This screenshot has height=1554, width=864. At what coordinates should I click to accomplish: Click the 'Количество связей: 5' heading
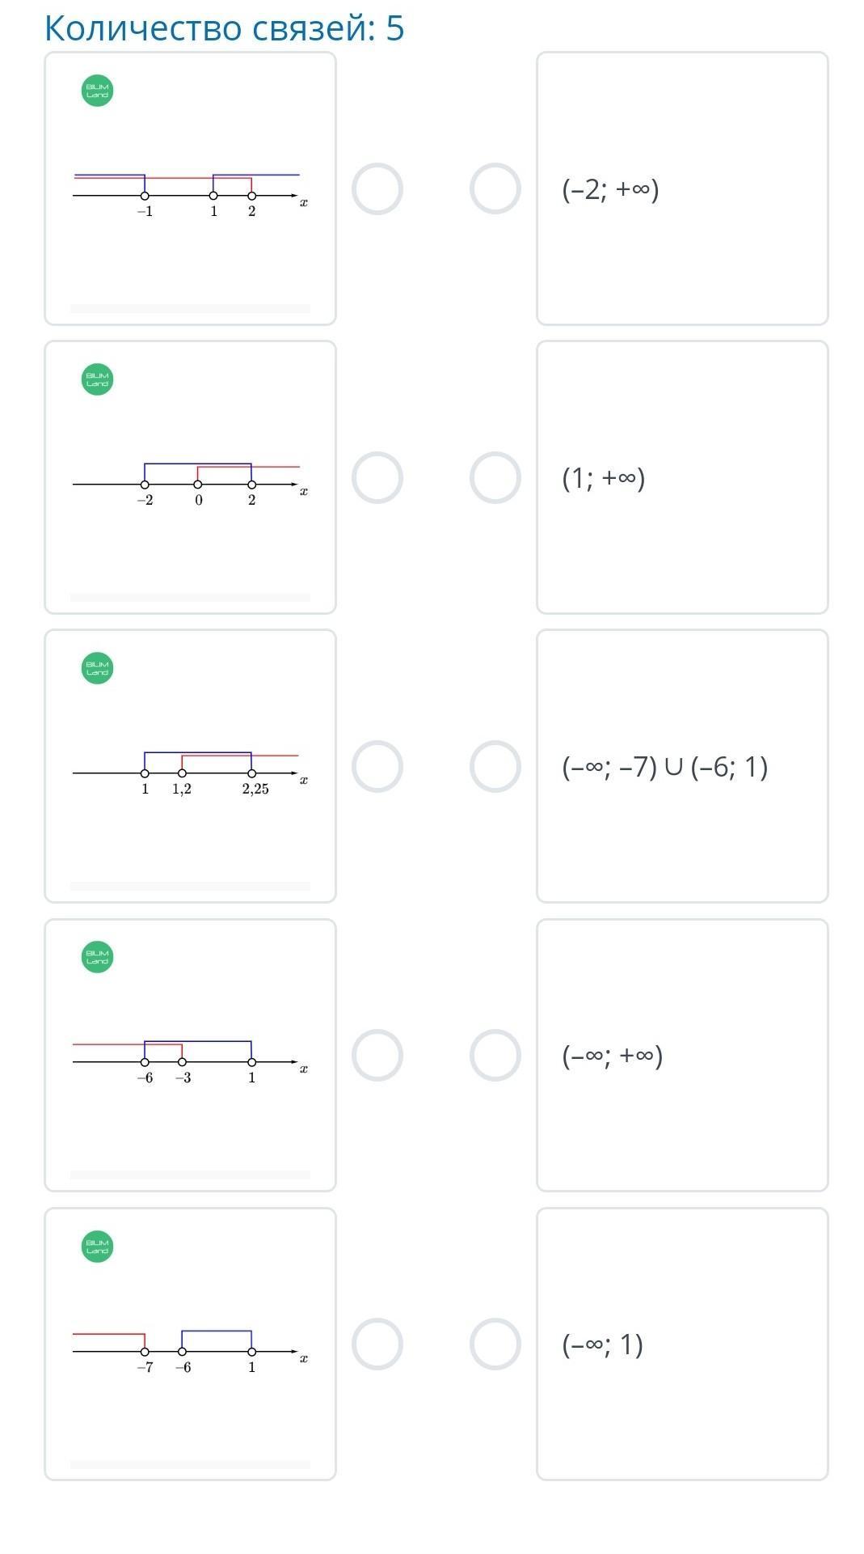click(224, 28)
